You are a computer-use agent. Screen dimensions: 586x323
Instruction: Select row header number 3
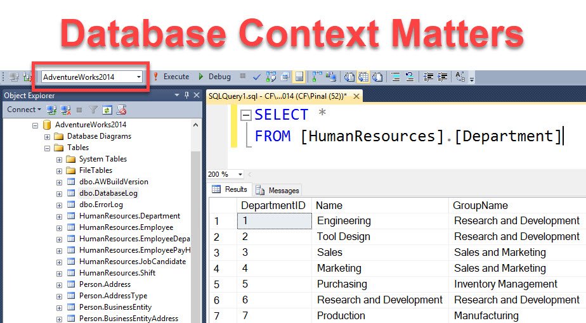[x=223, y=253]
